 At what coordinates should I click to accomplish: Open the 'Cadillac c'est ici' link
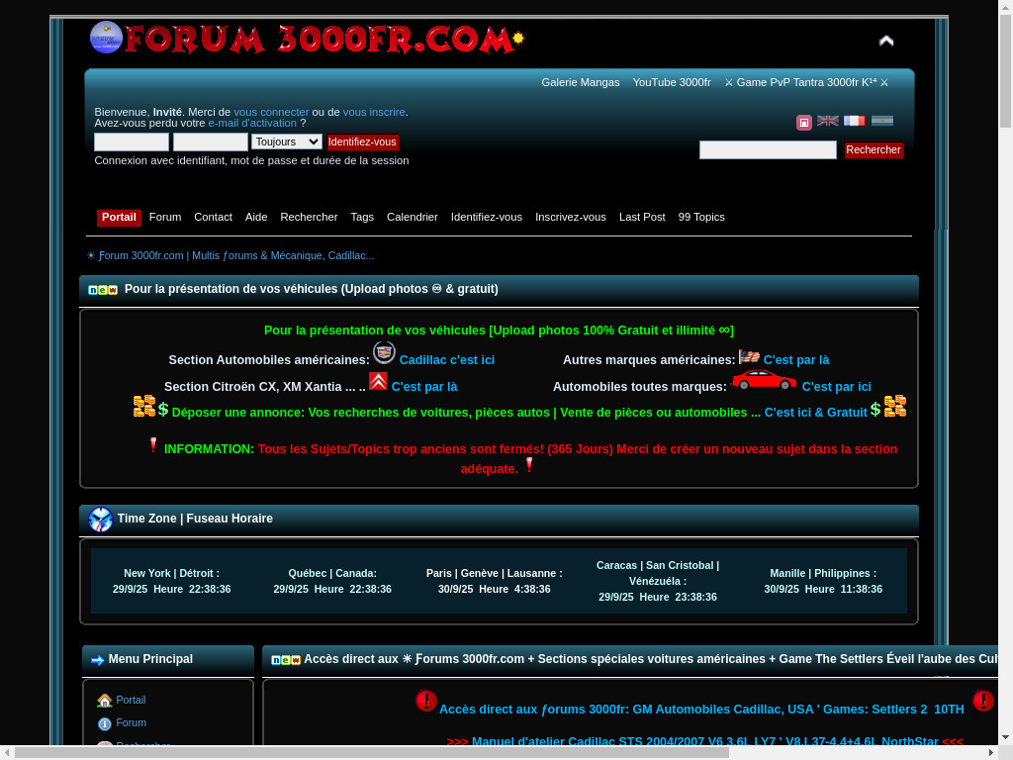point(446,360)
